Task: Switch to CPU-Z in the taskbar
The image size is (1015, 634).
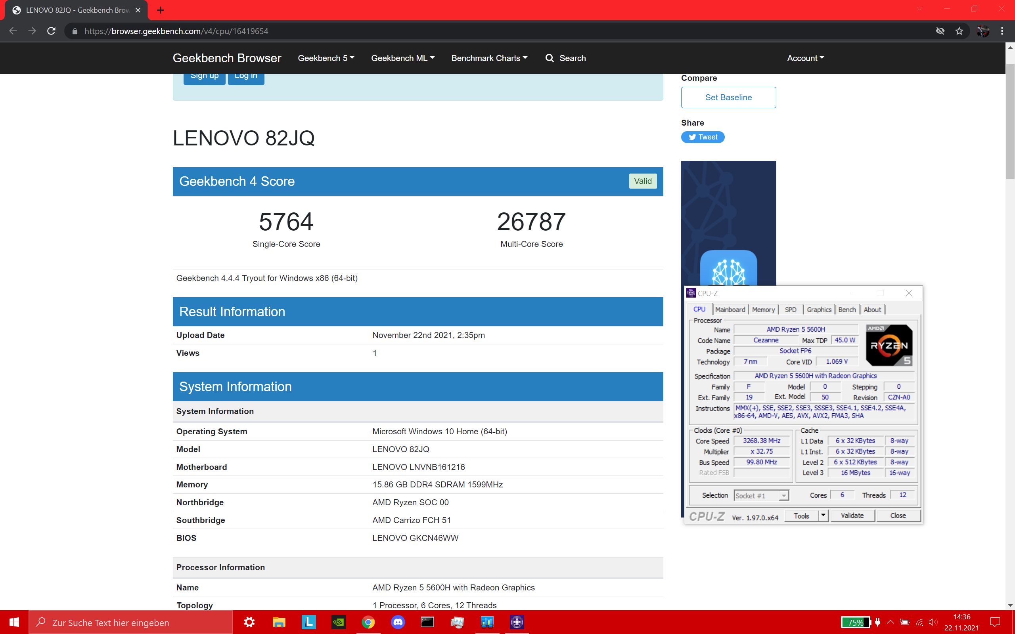Action: click(517, 622)
